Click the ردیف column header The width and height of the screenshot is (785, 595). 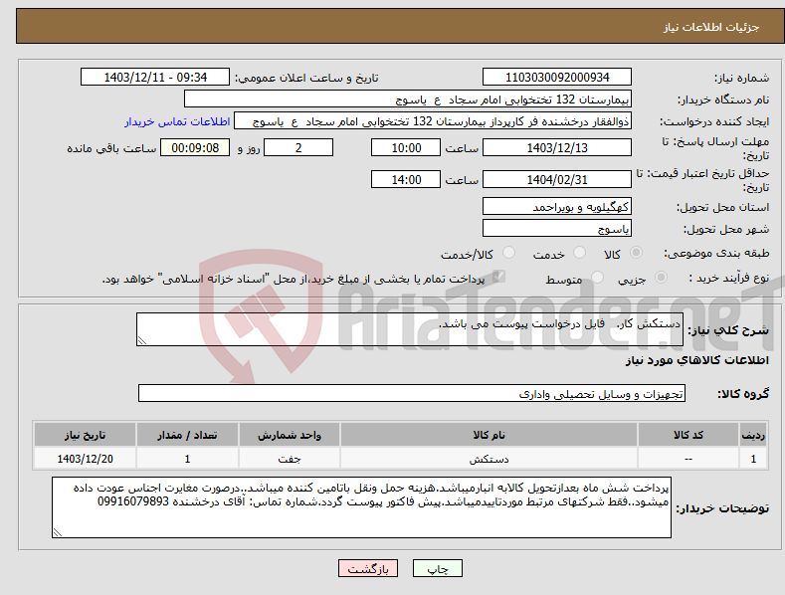tap(753, 435)
